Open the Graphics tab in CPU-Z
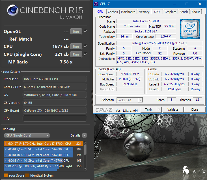Viewport: 207px width, 180px height. coord(170,12)
